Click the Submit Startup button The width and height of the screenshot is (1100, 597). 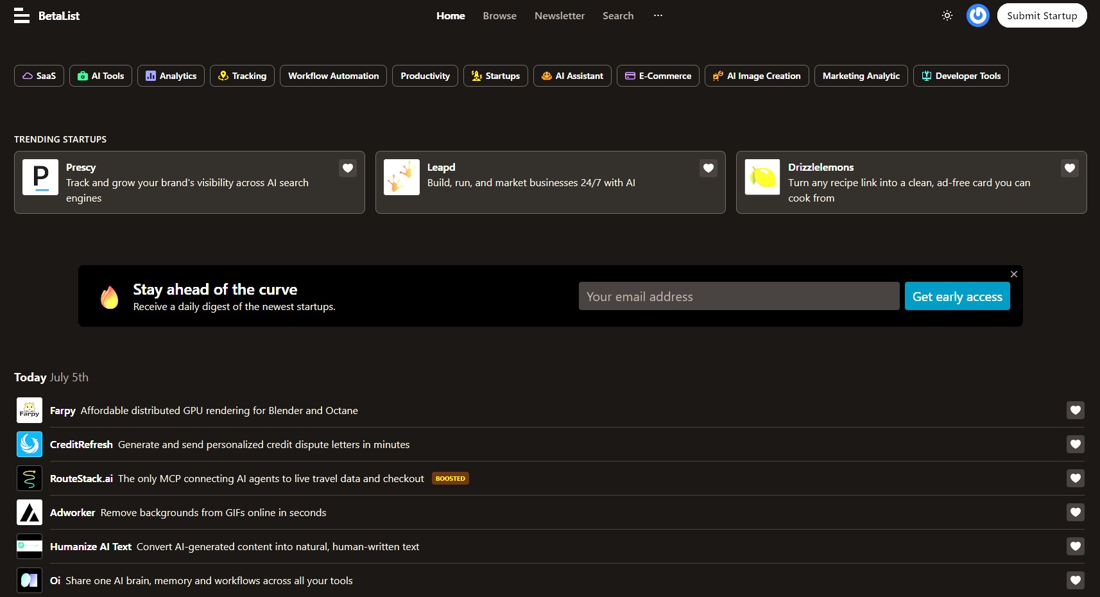coord(1042,15)
